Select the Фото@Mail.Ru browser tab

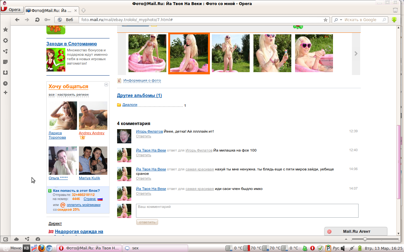tap(51, 10)
